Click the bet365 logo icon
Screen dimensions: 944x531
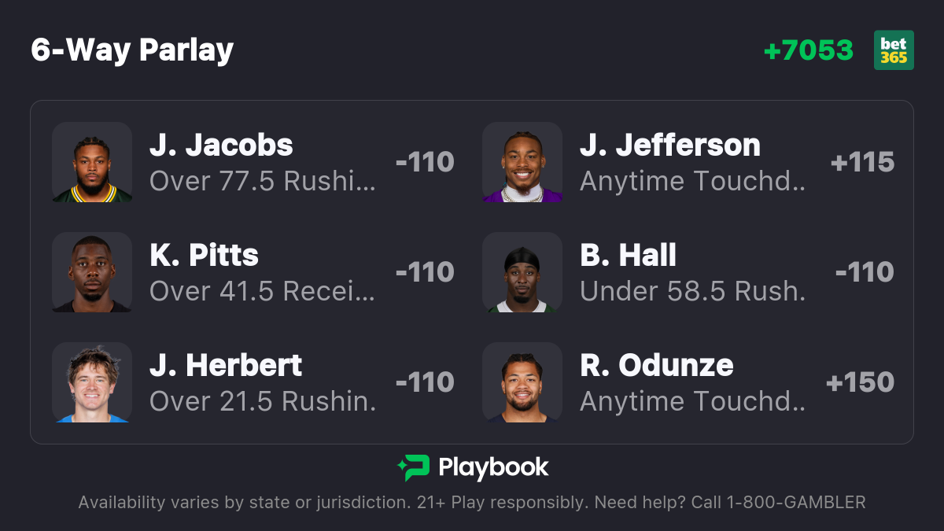[x=894, y=50]
